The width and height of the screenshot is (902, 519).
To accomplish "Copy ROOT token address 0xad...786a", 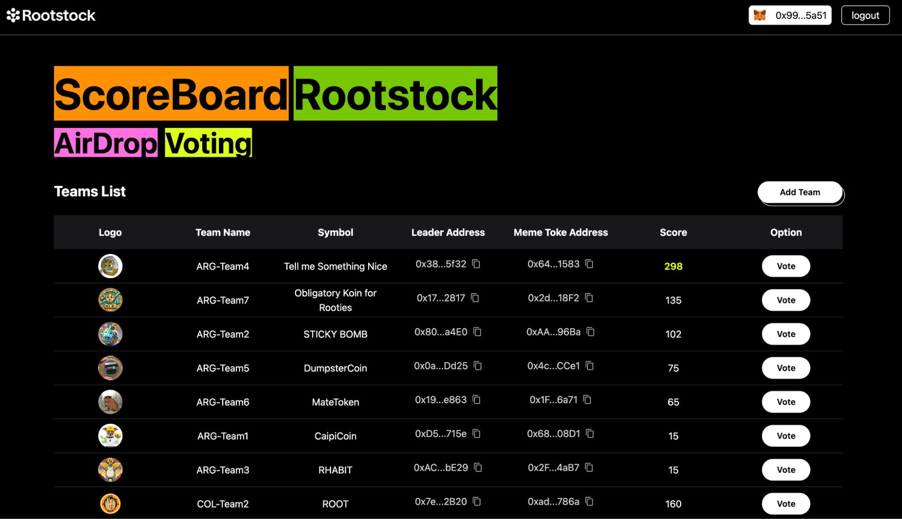I will (589, 501).
